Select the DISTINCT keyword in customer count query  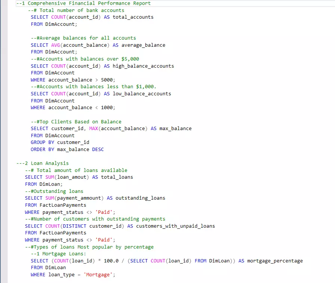coord(74,226)
